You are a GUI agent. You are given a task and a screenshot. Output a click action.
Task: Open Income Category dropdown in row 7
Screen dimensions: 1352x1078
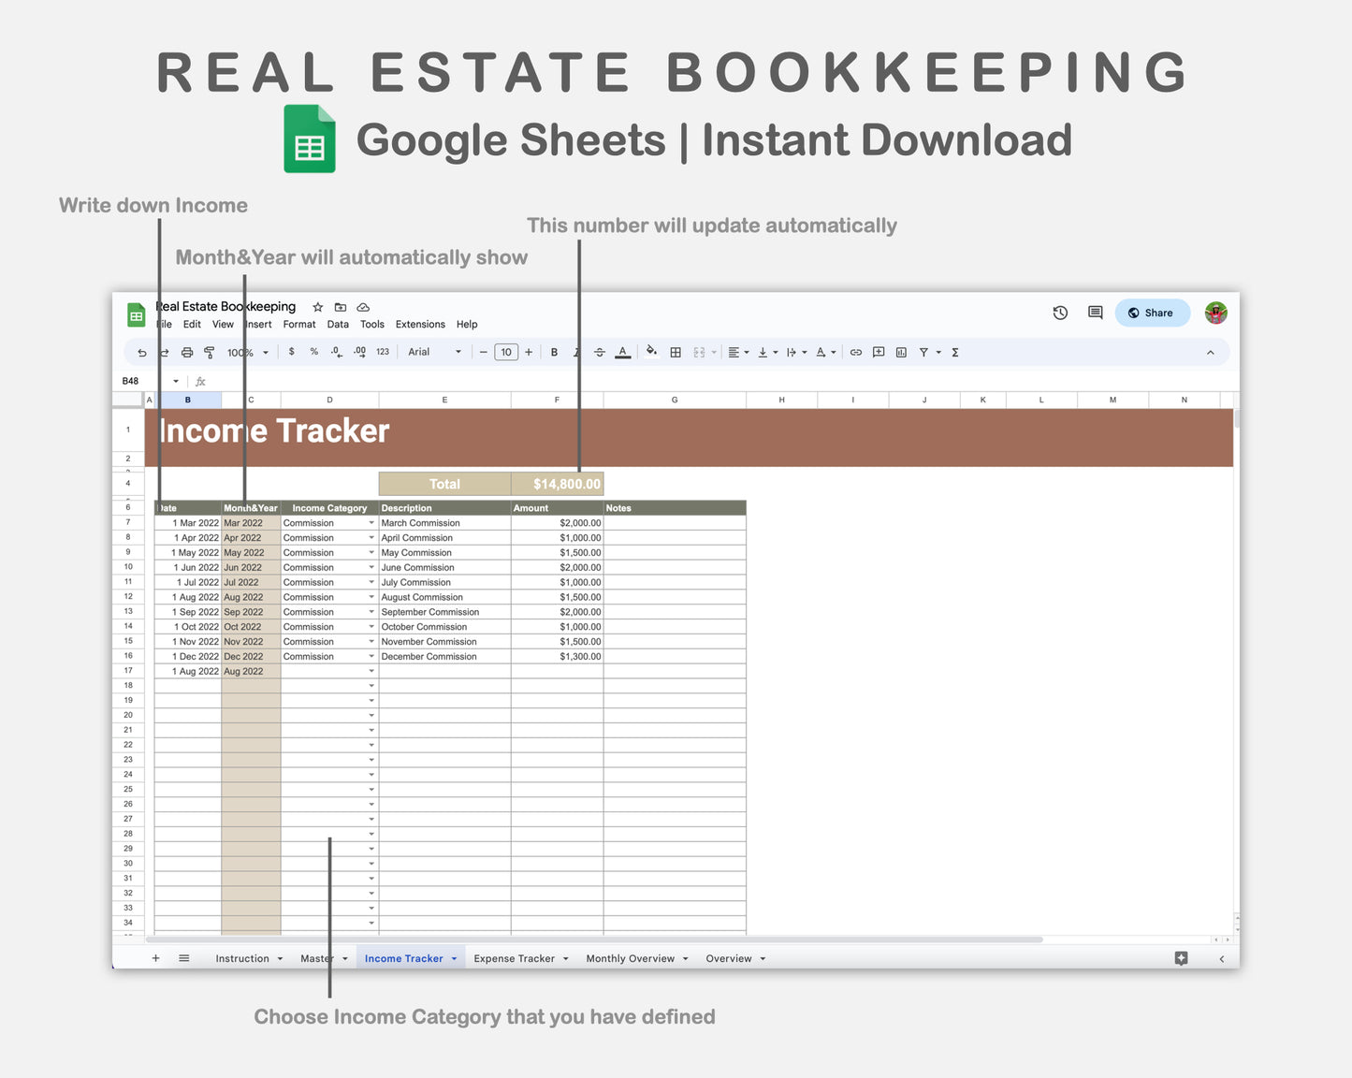click(371, 523)
